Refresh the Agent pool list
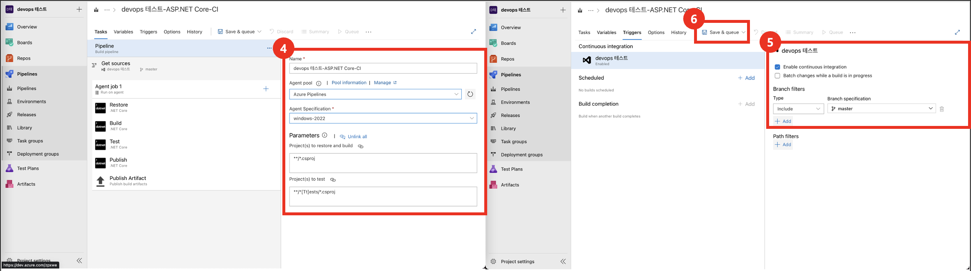Screen dimensions: 971x271 470,94
